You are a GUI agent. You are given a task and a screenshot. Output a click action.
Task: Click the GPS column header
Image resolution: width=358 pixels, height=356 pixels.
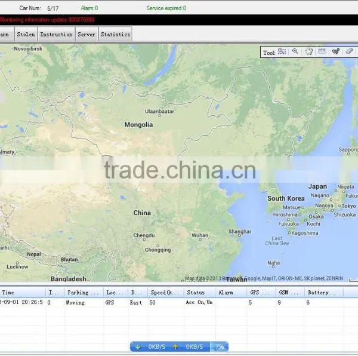coord(261,293)
